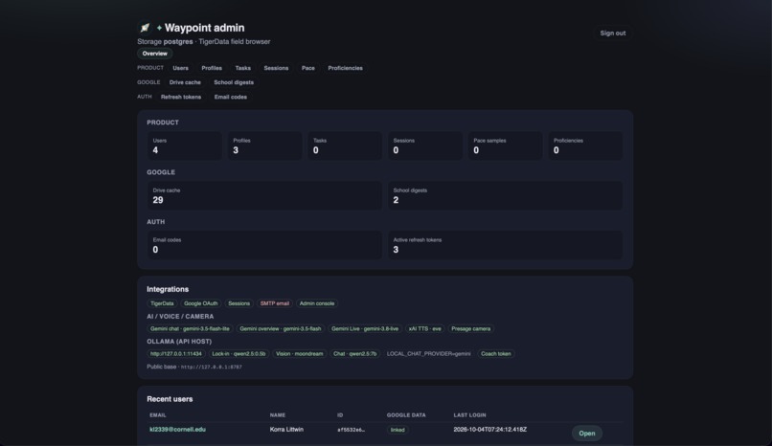Open the Sessions tab
This screenshot has width=772, height=446.
(276, 68)
